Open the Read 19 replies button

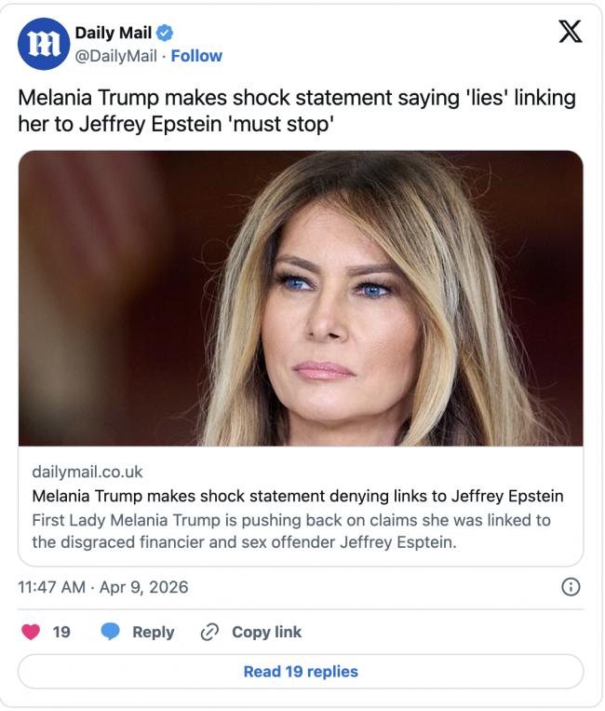point(301,671)
